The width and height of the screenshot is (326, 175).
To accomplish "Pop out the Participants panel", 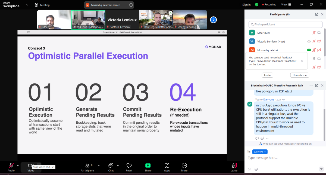I will pos(316,14).
